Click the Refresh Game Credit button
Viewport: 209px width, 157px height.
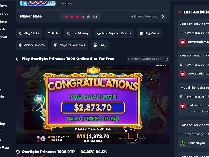(x=148, y=59)
